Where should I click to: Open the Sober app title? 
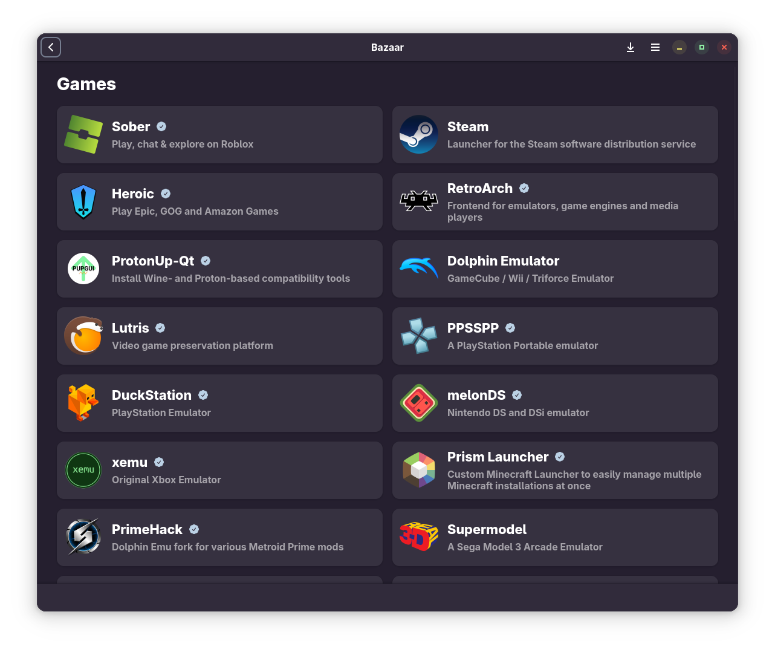(x=131, y=126)
